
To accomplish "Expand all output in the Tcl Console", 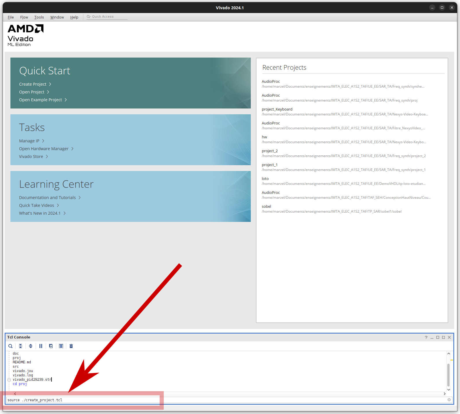I will tap(31, 346).
